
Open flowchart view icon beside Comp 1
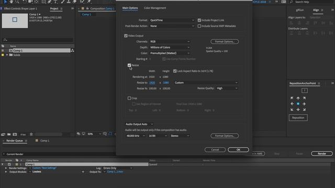72,51
